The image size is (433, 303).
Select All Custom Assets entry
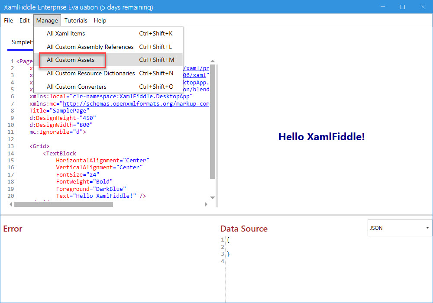coord(108,60)
